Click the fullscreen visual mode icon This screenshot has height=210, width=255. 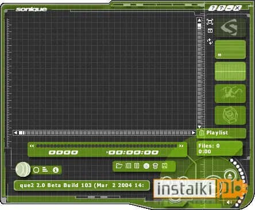pos(210,22)
